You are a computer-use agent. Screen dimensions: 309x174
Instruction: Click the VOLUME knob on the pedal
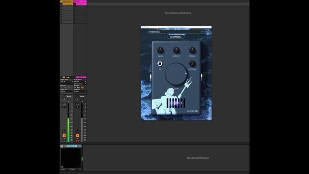pos(192,64)
